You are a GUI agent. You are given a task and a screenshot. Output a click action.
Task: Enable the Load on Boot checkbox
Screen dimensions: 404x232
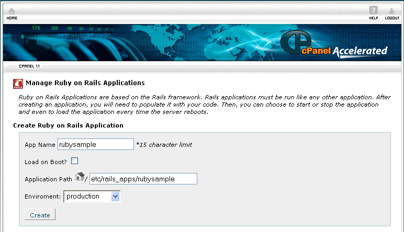click(74, 161)
